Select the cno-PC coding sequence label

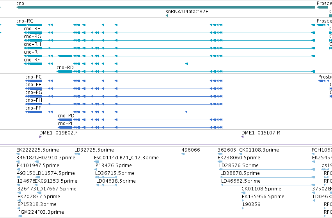coord(34,77)
